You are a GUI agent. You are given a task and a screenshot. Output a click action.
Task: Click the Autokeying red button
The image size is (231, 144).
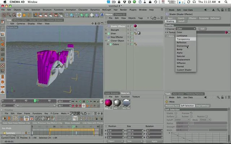click(x=77, y=106)
